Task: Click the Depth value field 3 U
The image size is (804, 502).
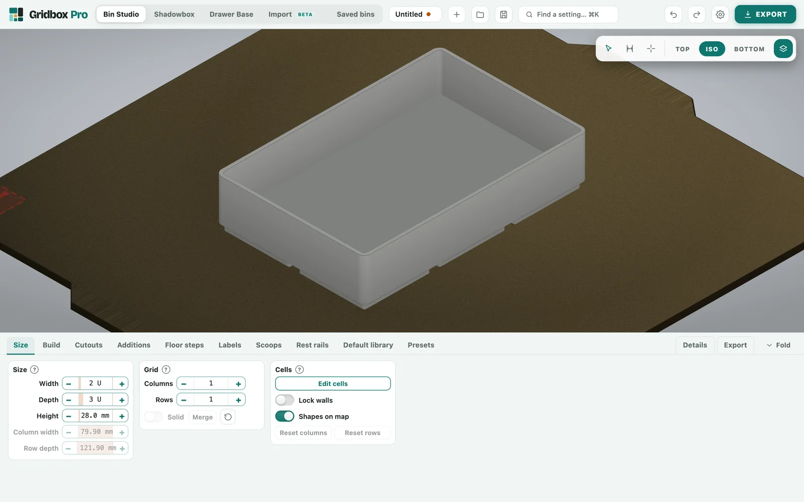Action: pyautogui.click(x=95, y=400)
